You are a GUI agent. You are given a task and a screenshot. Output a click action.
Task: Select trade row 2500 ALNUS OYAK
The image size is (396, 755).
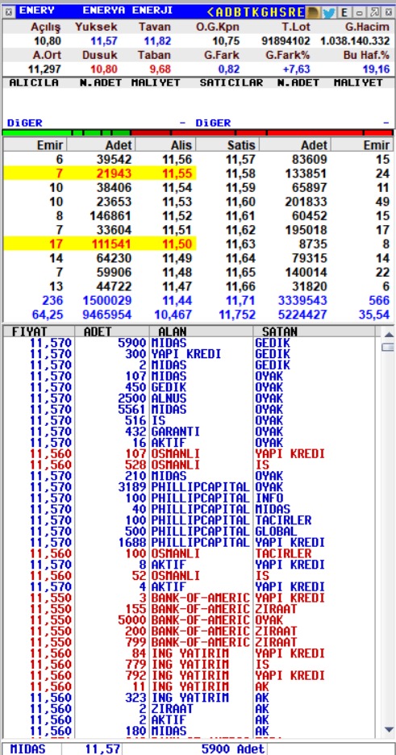[190, 398]
